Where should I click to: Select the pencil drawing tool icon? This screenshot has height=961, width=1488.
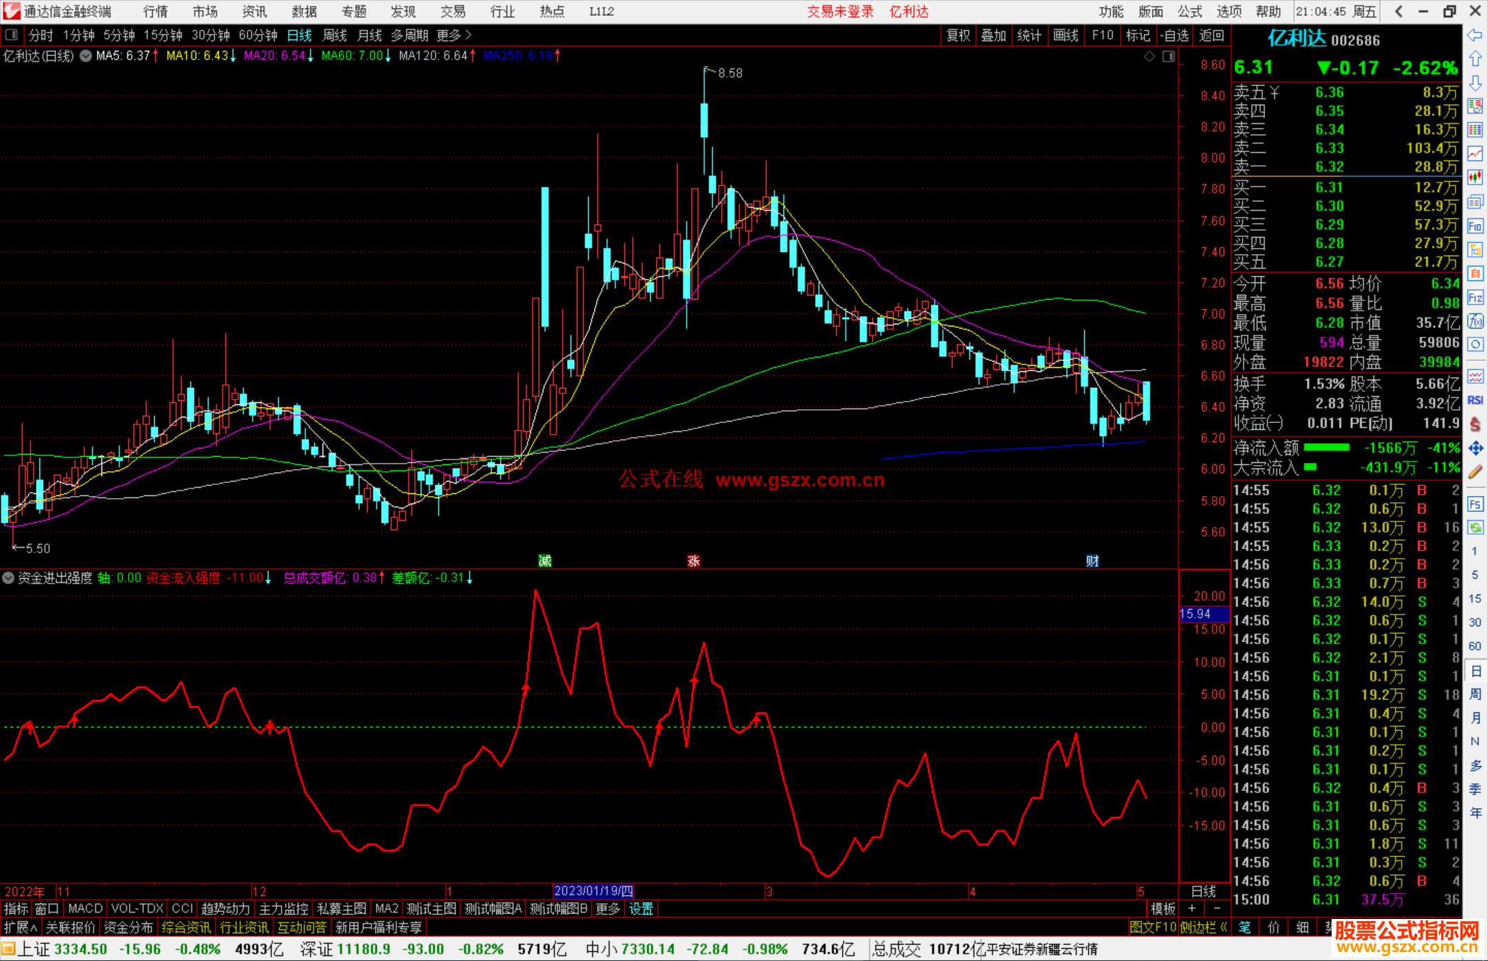1475,472
